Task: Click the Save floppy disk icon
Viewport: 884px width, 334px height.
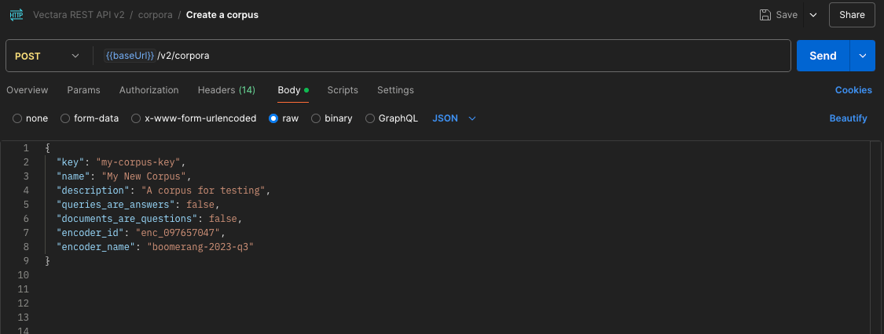Action: click(x=765, y=15)
